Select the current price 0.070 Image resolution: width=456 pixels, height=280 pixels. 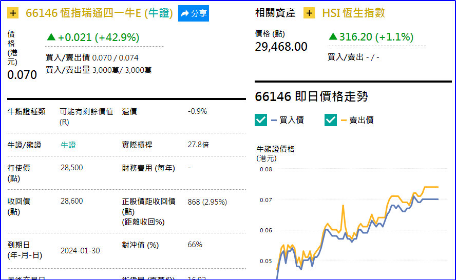click(22, 75)
